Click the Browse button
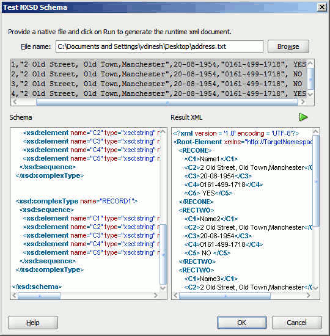This screenshot has height=336, width=330. [288, 46]
